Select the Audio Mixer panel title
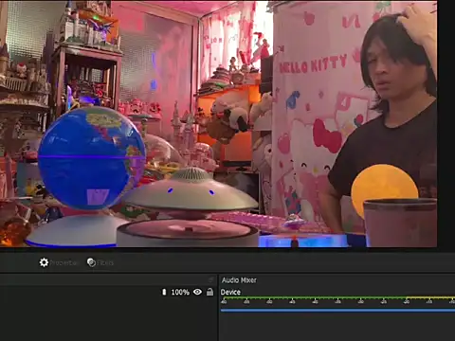The image size is (455, 341). (239, 280)
